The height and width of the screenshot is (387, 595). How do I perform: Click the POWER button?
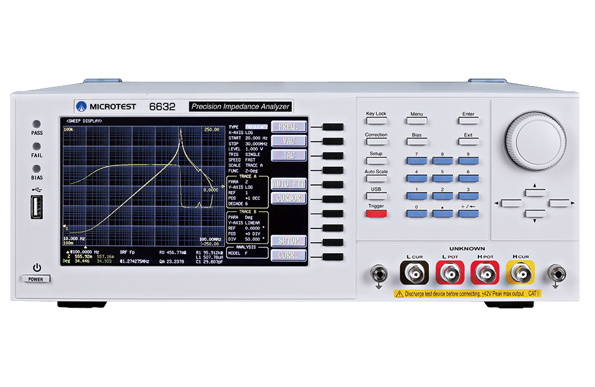(36, 279)
